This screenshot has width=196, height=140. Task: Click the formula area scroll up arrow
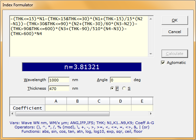(151, 19)
